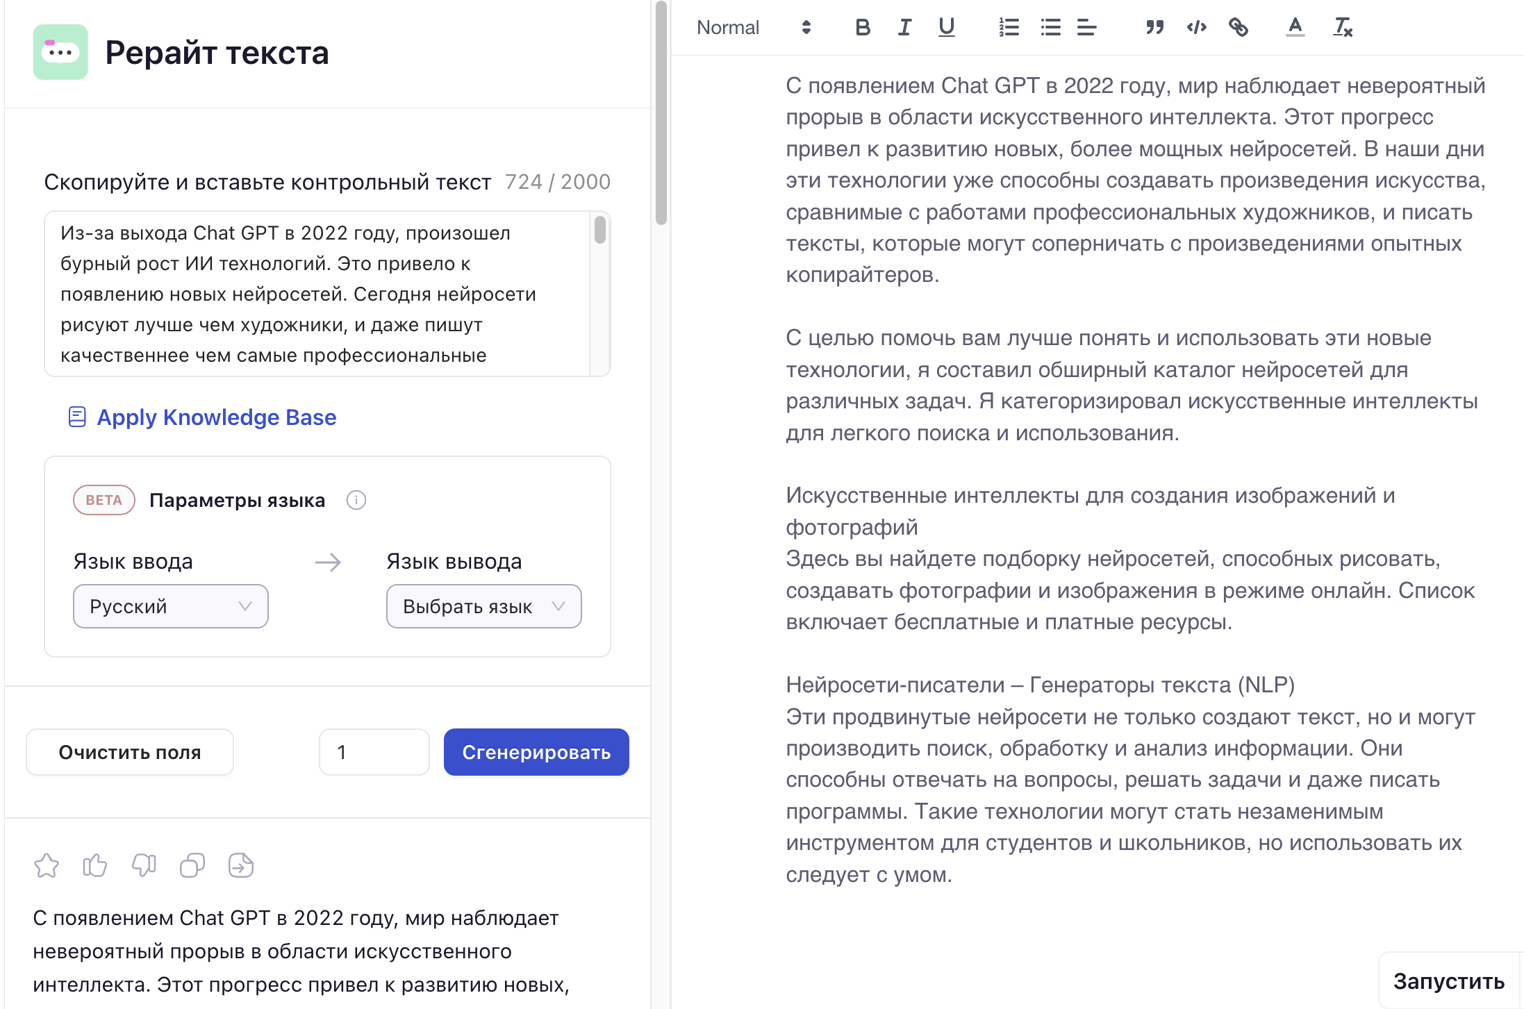
Task: Insert a hyperlink with link icon
Action: (x=1239, y=27)
